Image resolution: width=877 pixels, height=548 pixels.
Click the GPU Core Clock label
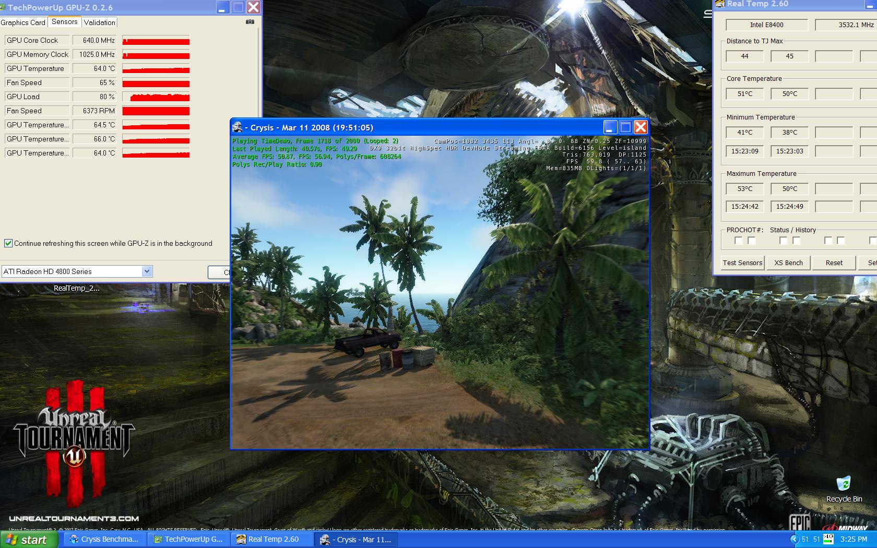37,40
